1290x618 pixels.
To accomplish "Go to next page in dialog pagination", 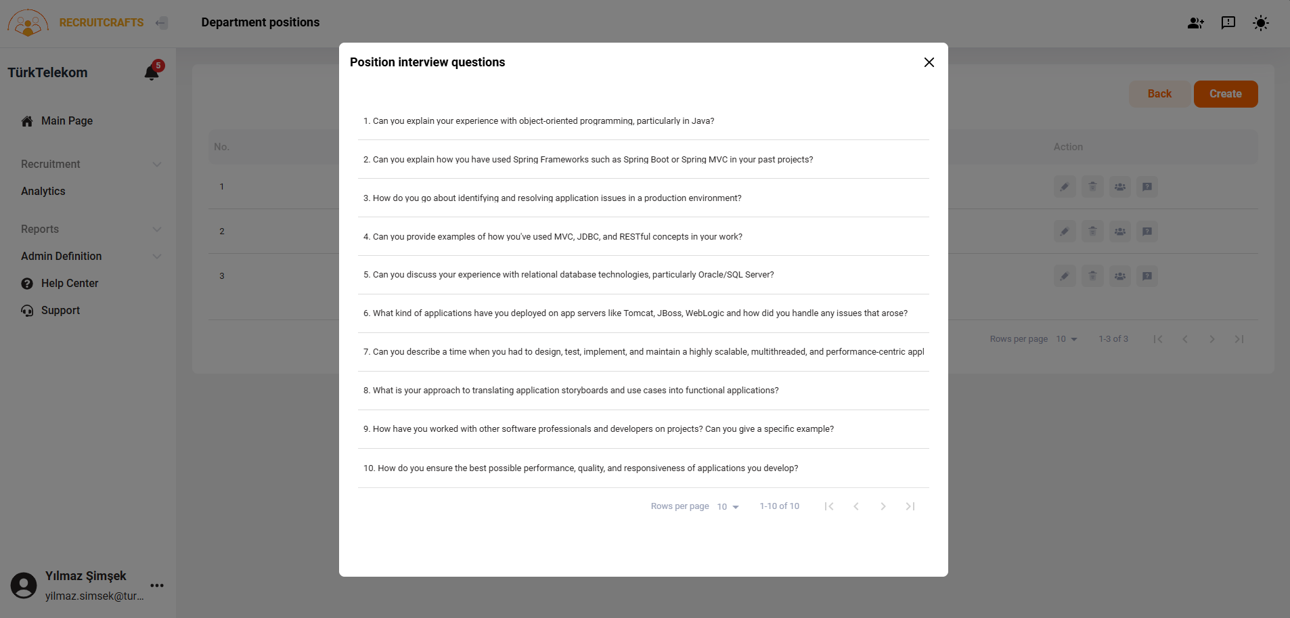I will pos(883,506).
